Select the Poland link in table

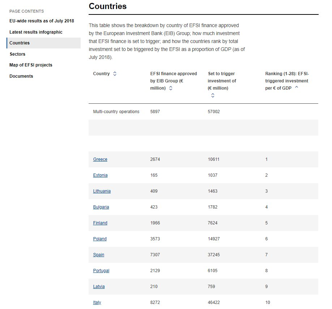[100, 239]
